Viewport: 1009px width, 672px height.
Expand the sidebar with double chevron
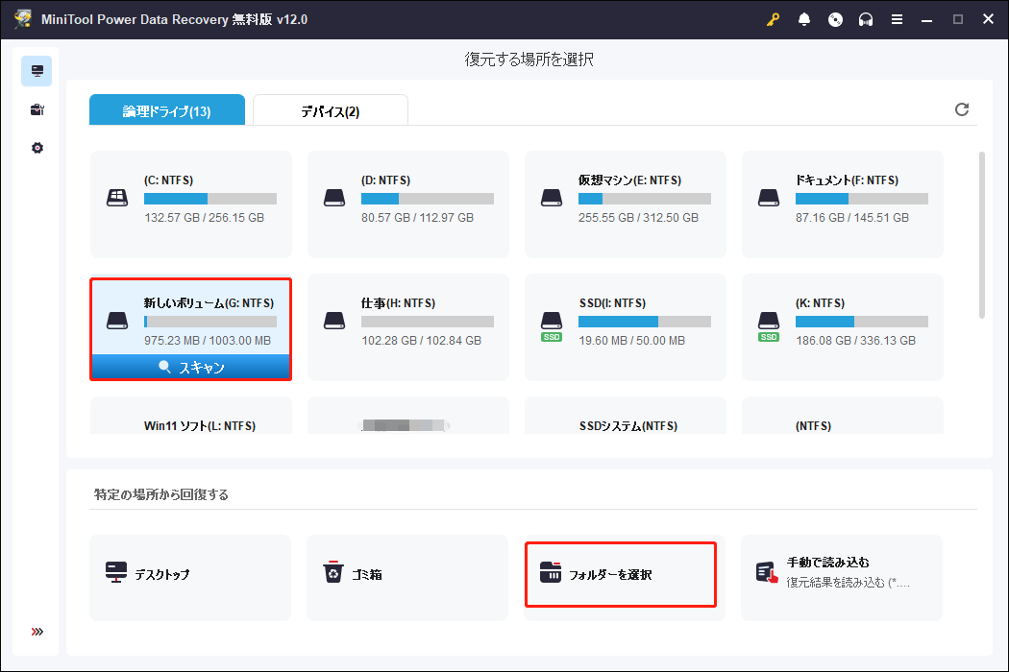[x=37, y=632]
